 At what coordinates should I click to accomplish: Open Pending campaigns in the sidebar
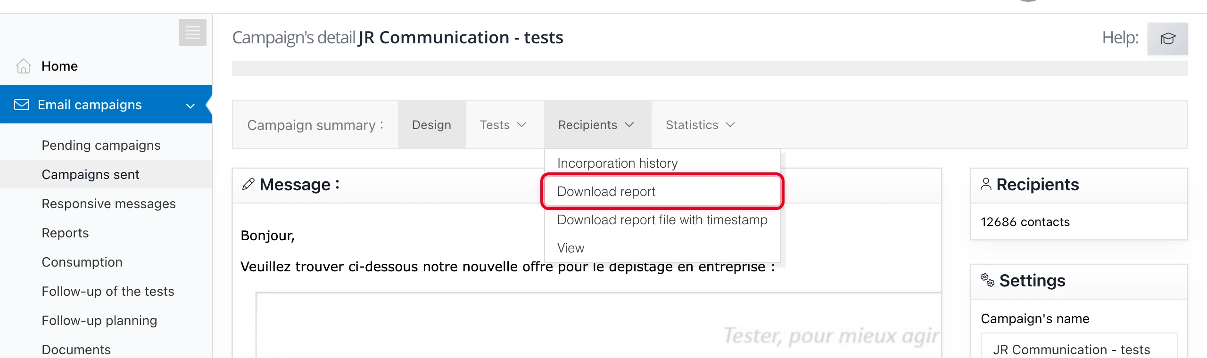[x=101, y=145]
